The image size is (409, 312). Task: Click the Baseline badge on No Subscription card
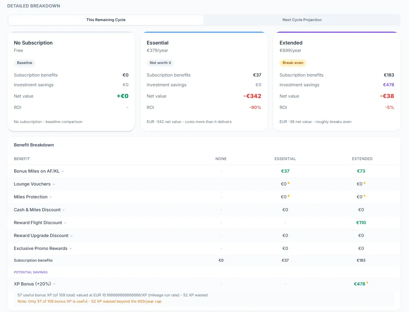pyautogui.click(x=24, y=63)
